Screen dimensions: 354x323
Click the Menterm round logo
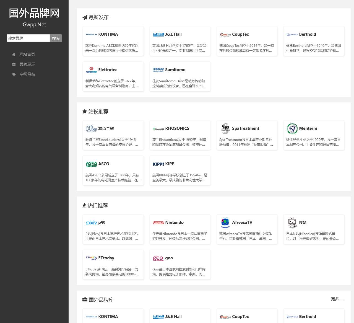tap(292, 128)
